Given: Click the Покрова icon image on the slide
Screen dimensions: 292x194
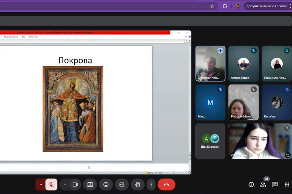Looking at the screenshot, I should (x=73, y=109).
